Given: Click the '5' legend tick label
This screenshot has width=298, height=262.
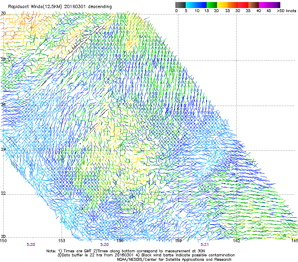Looking at the screenshot, I should (186, 11).
